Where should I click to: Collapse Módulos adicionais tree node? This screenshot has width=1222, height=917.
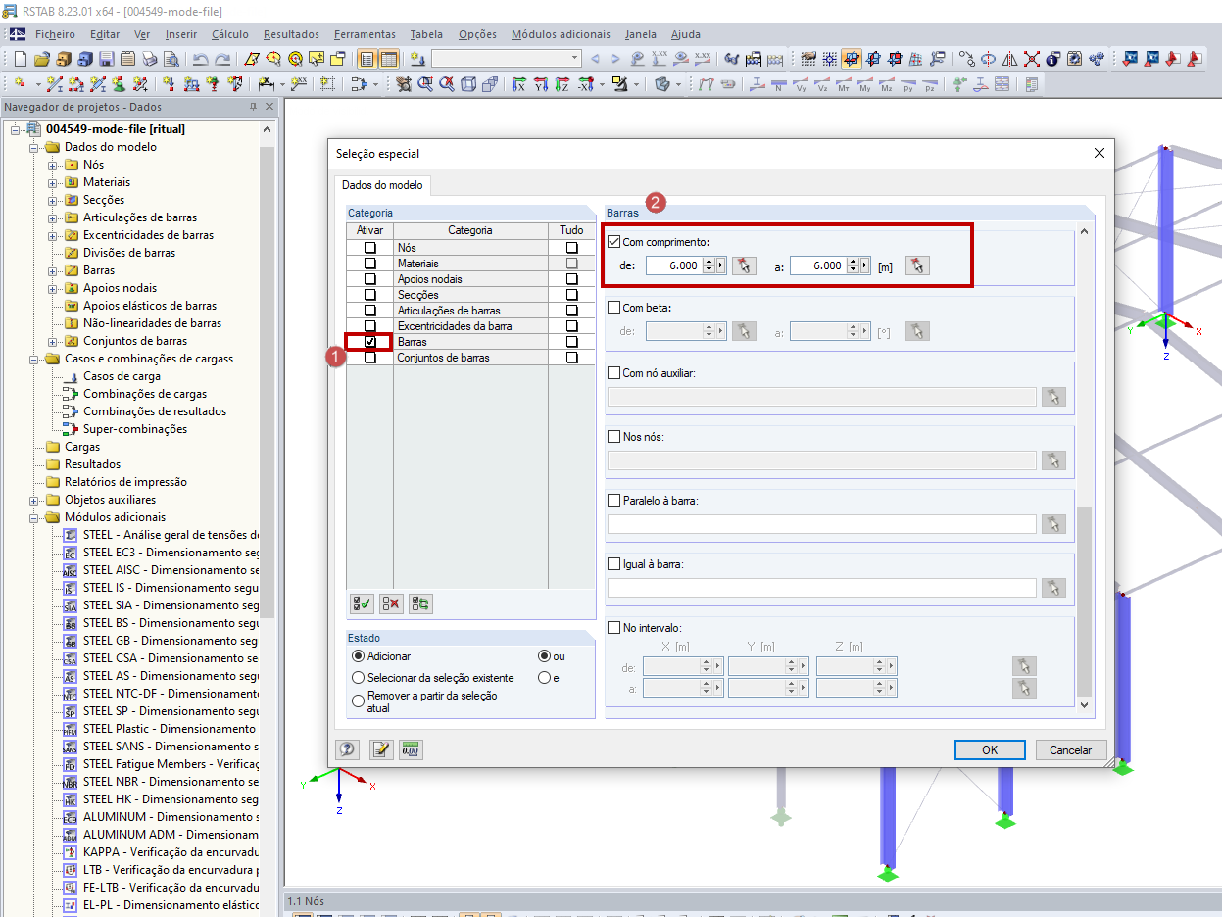[x=34, y=517]
